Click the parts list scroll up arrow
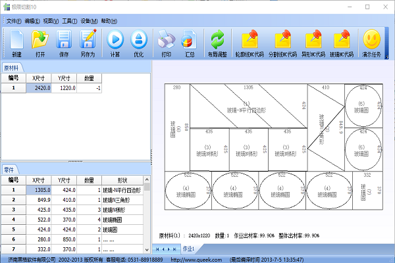 (147, 179)
